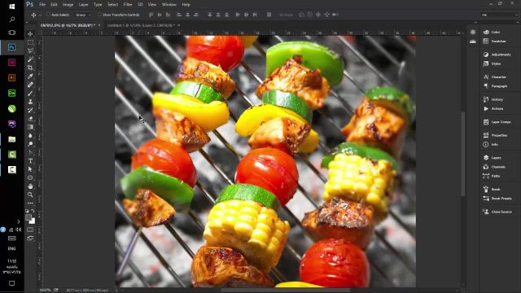The image size is (521, 293).
Task: Enable the Auto-Select checkbox
Action: pos(49,15)
